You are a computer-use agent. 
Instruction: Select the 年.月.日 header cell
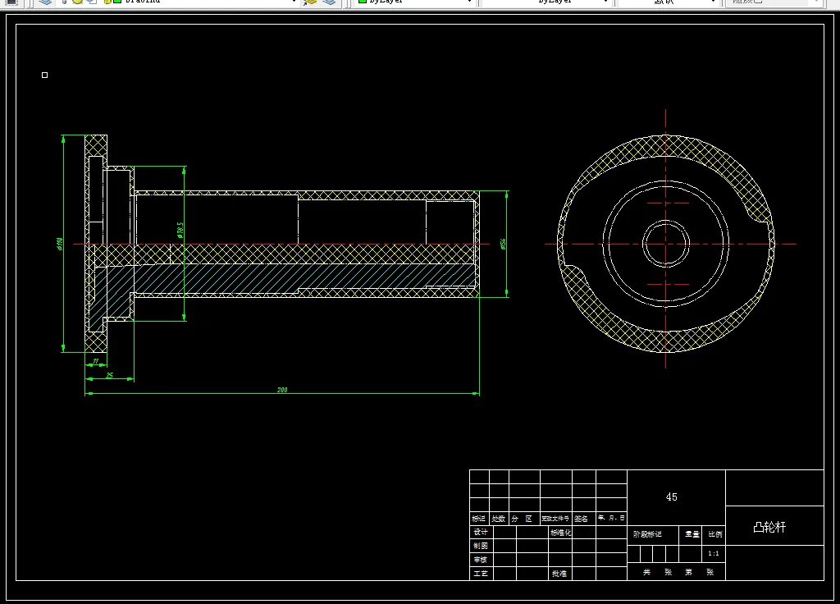click(x=611, y=518)
